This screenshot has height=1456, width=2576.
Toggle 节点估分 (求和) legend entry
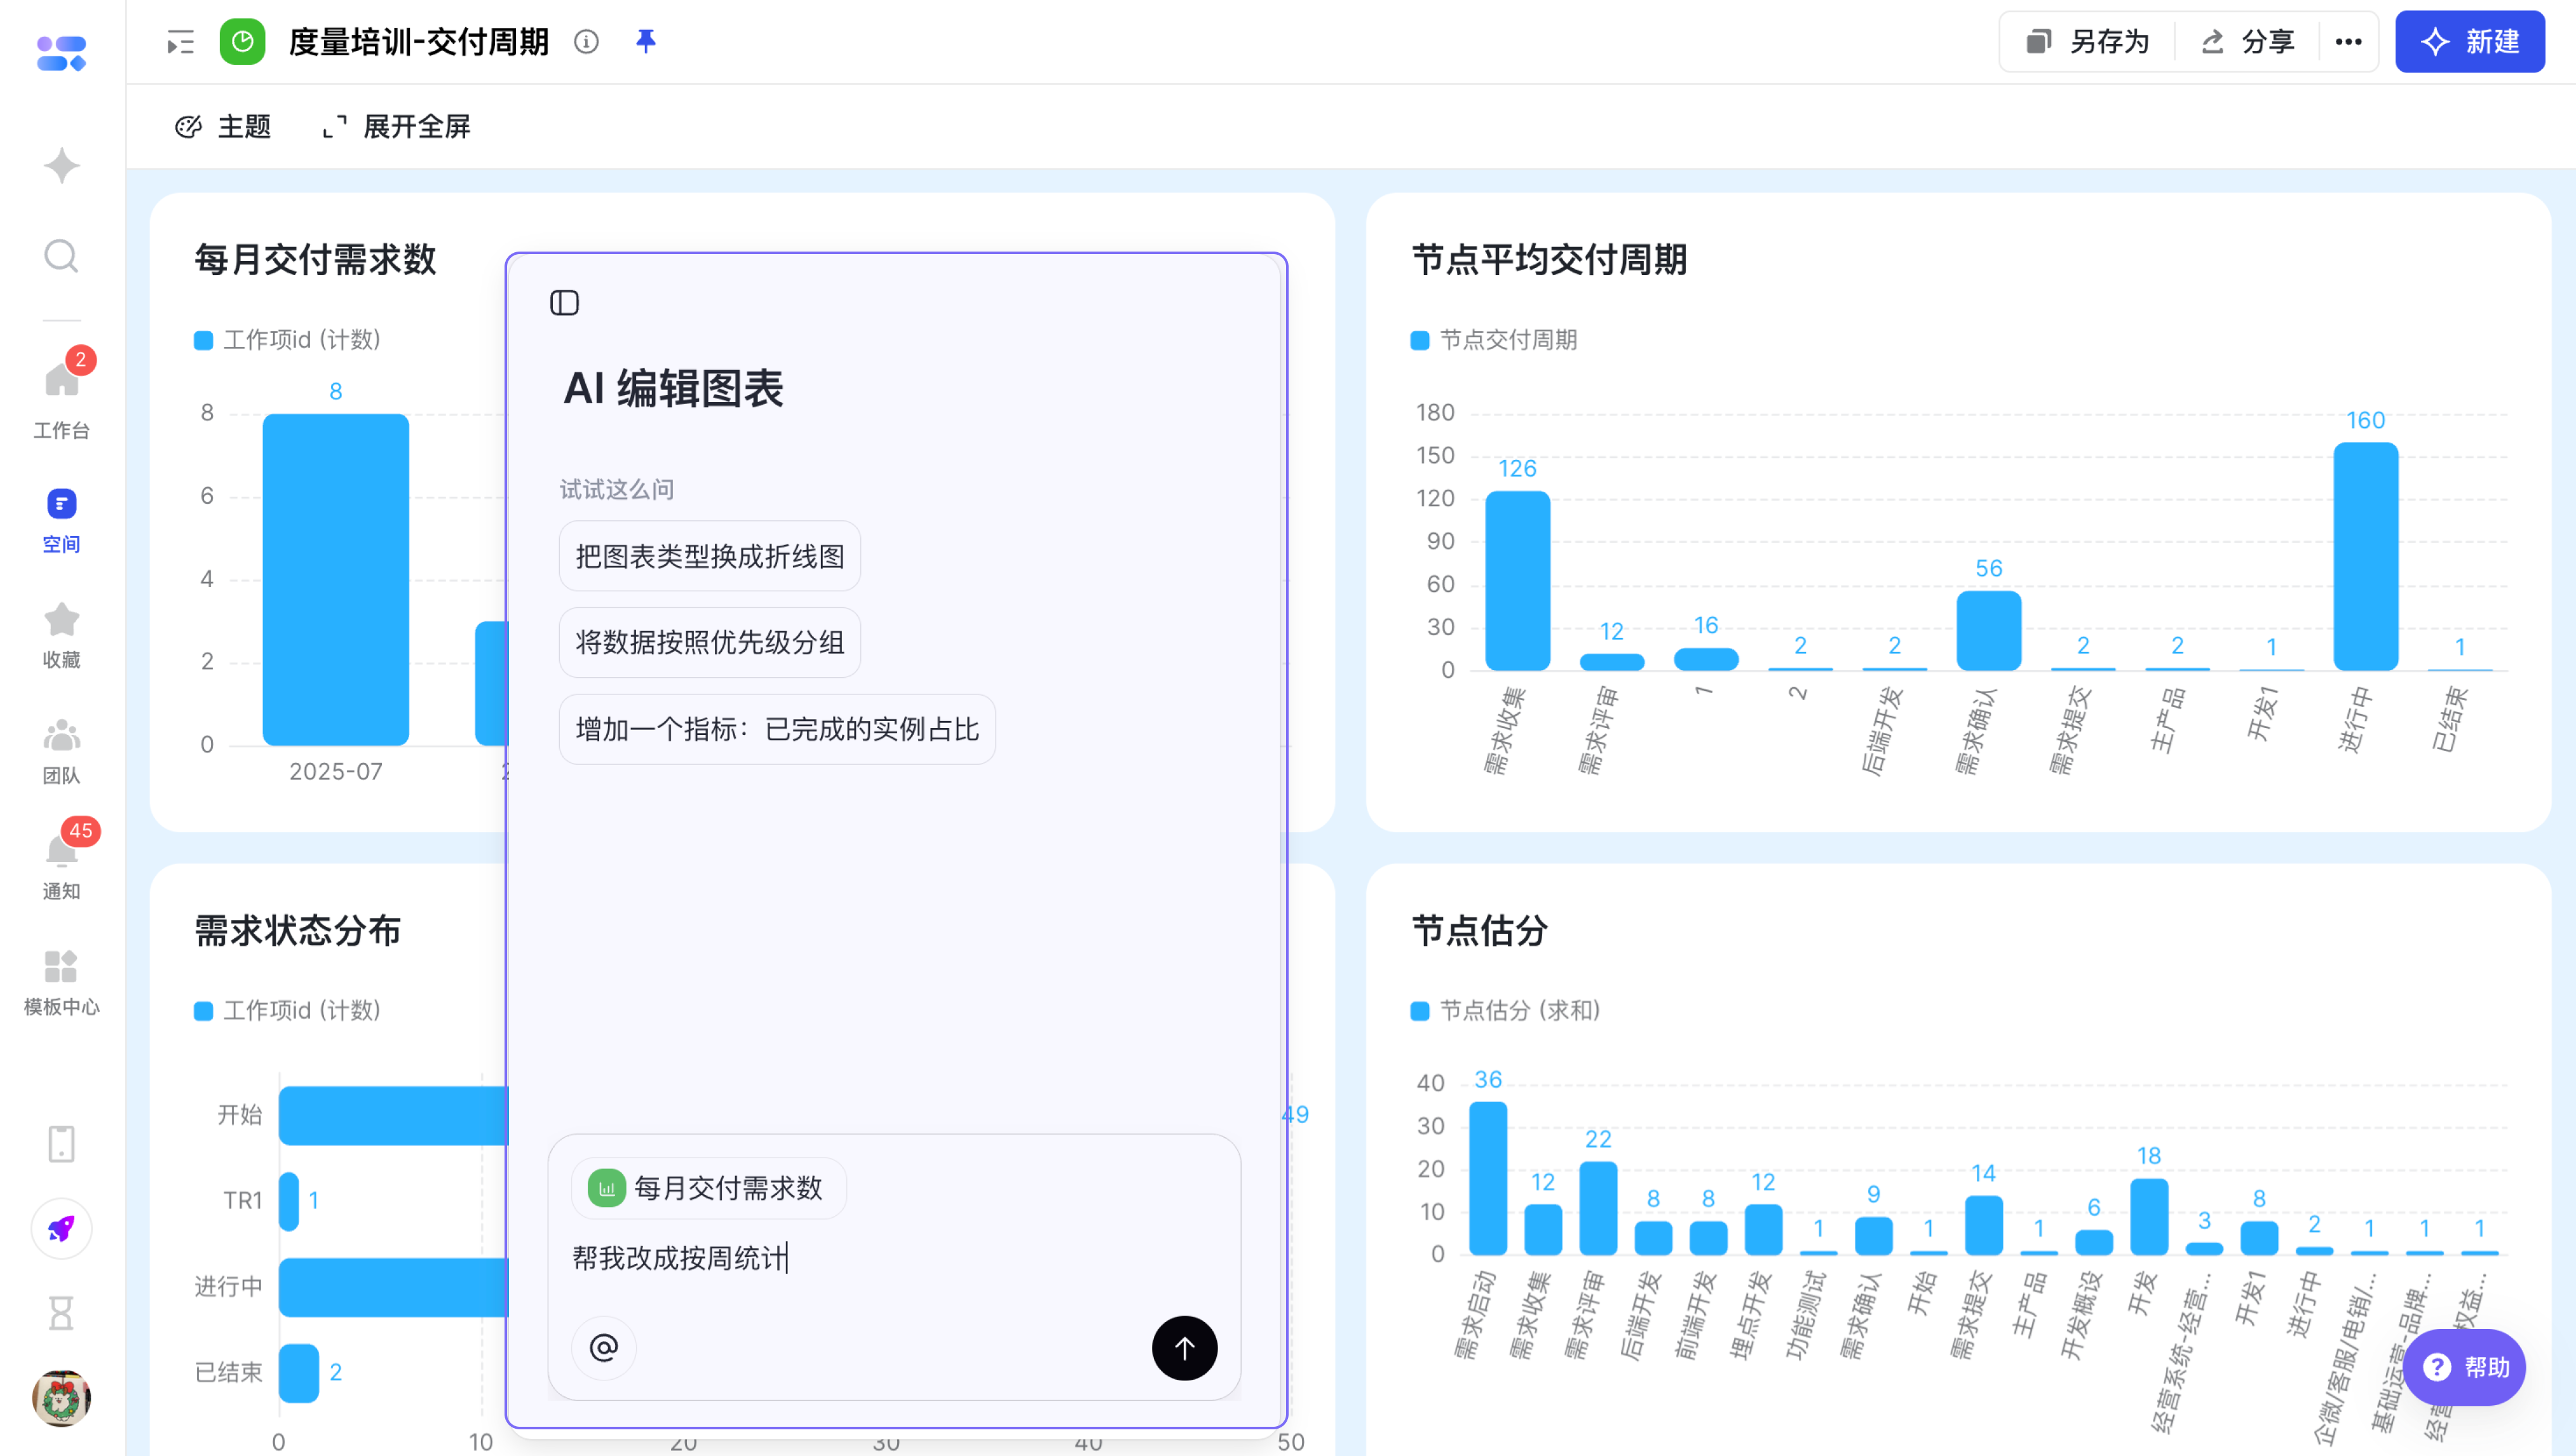[1505, 1010]
